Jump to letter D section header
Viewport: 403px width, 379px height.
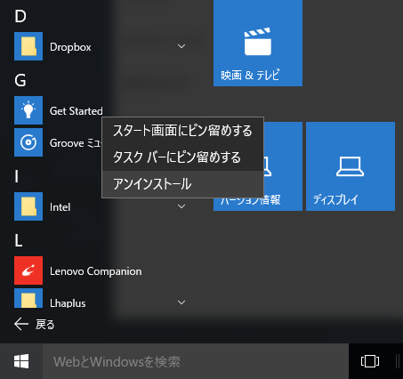click(x=20, y=16)
